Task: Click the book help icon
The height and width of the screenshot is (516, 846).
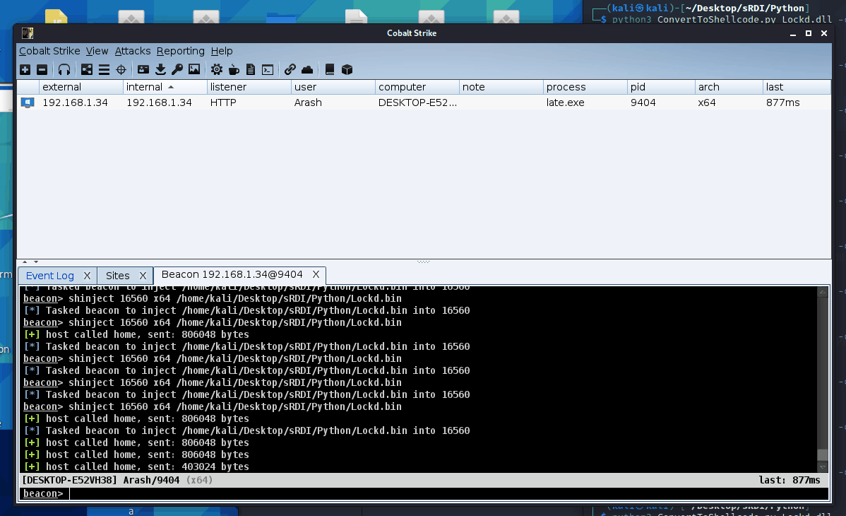Action: (330, 70)
